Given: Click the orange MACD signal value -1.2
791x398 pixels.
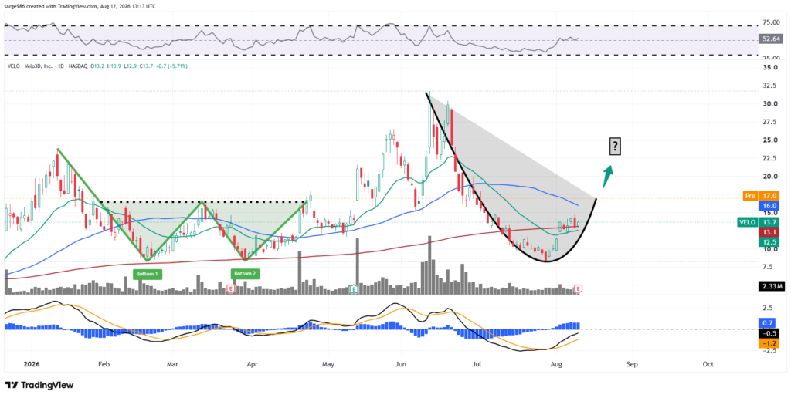Looking at the screenshot, I should pos(769,343).
